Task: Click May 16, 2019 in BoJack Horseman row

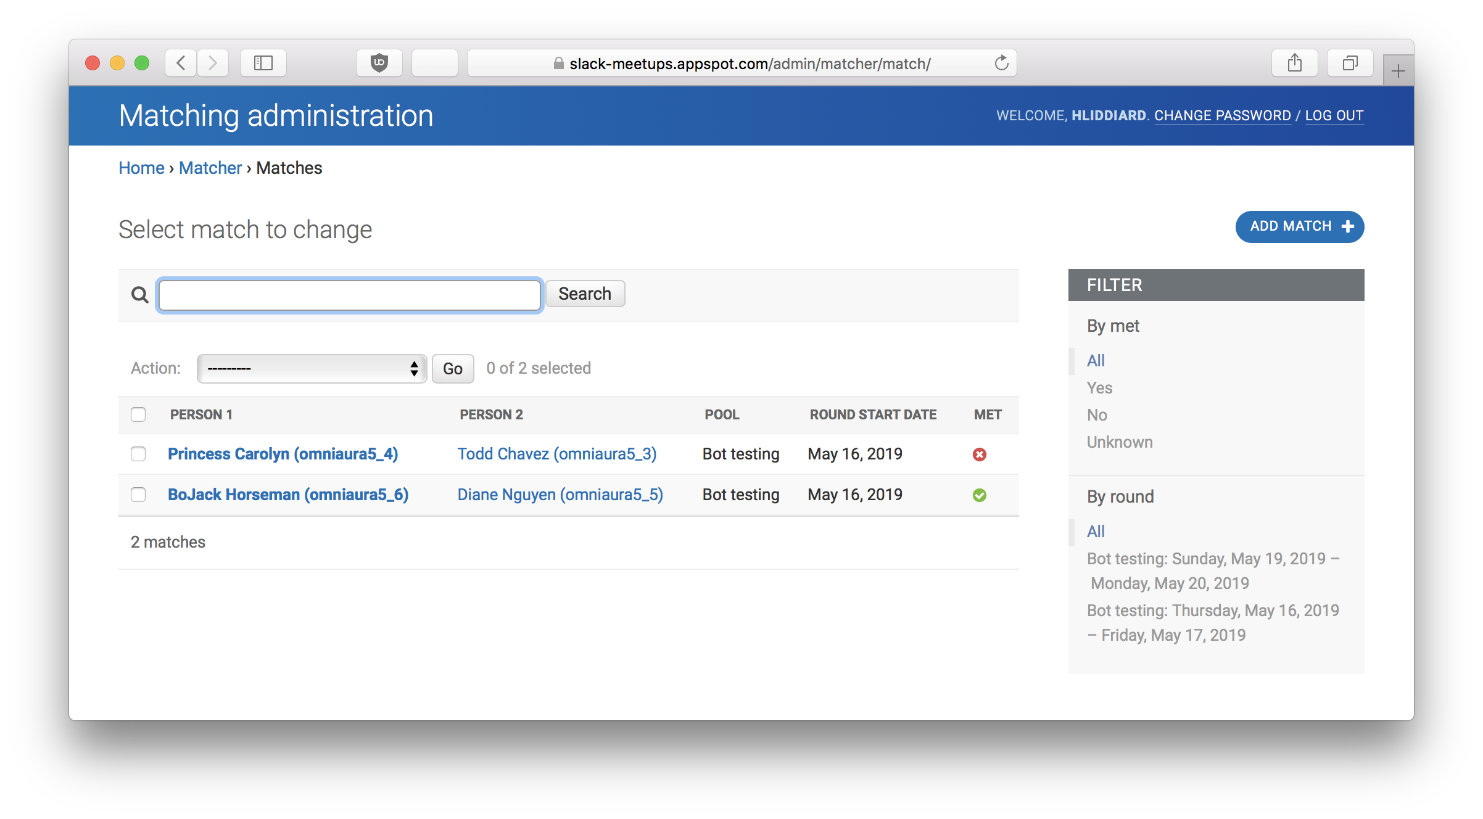Action: (855, 495)
